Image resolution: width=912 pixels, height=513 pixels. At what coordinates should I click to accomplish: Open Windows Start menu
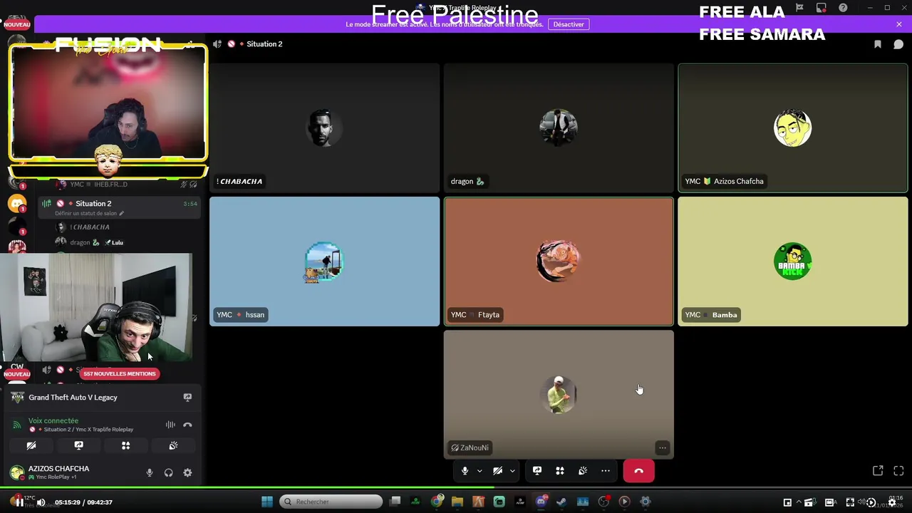pos(267,502)
